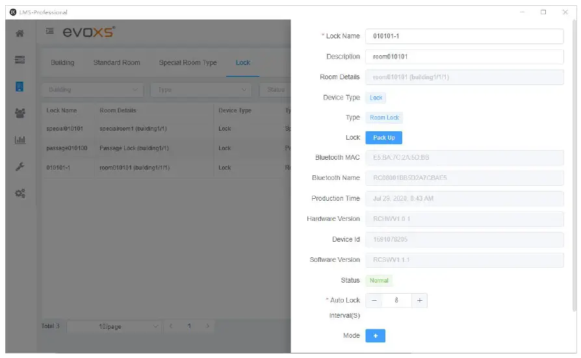Click the Room Details disabled field
This screenshot has height=358, width=581.
point(464,77)
